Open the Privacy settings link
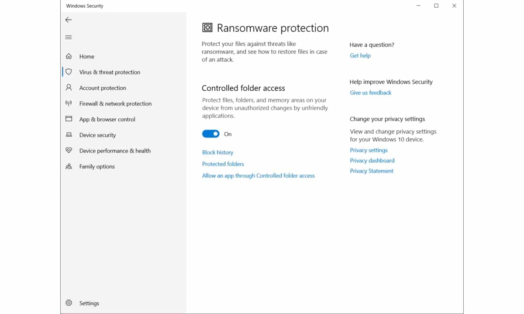Image resolution: width=524 pixels, height=314 pixels. (369, 150)
